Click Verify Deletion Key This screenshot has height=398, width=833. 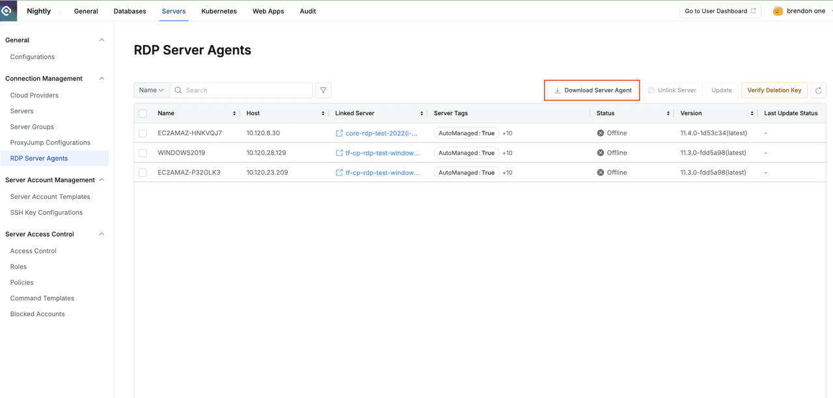click(774, 90)
